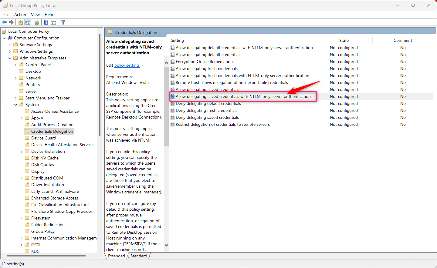
Task: Switch to the Standard tab
Action: (x=139, y=256)
